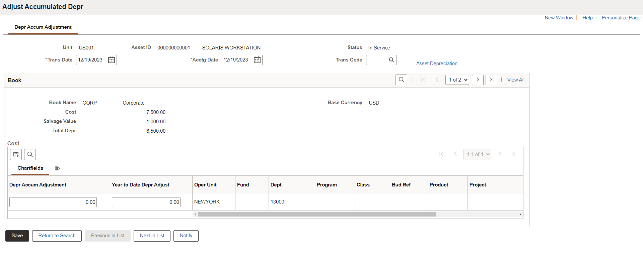
Task: Click the NEWYORK Oper Unit cell
Action: (x=207, y=202)
